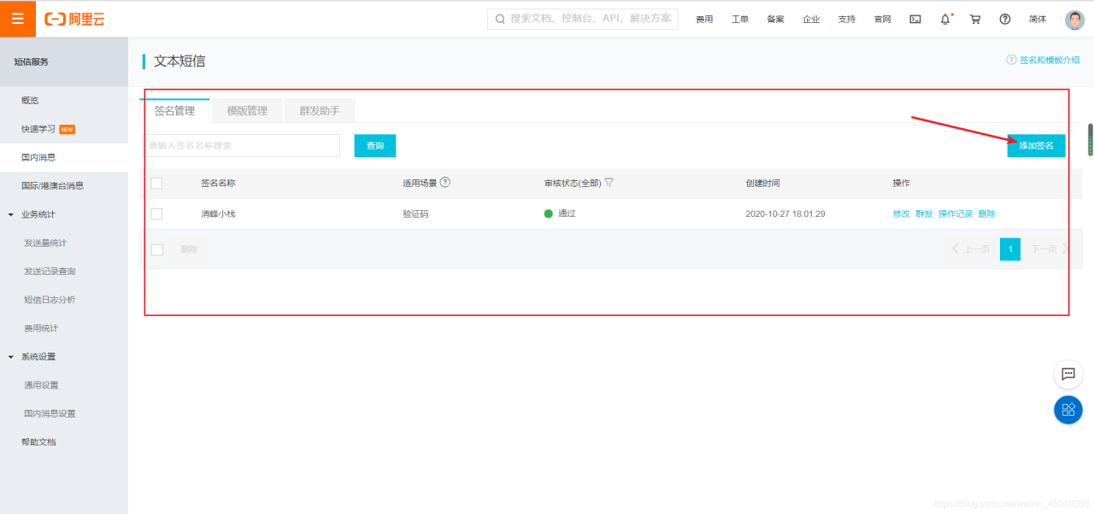
Task: Switch to 签名管理 tab
Action: coord(174,111)
